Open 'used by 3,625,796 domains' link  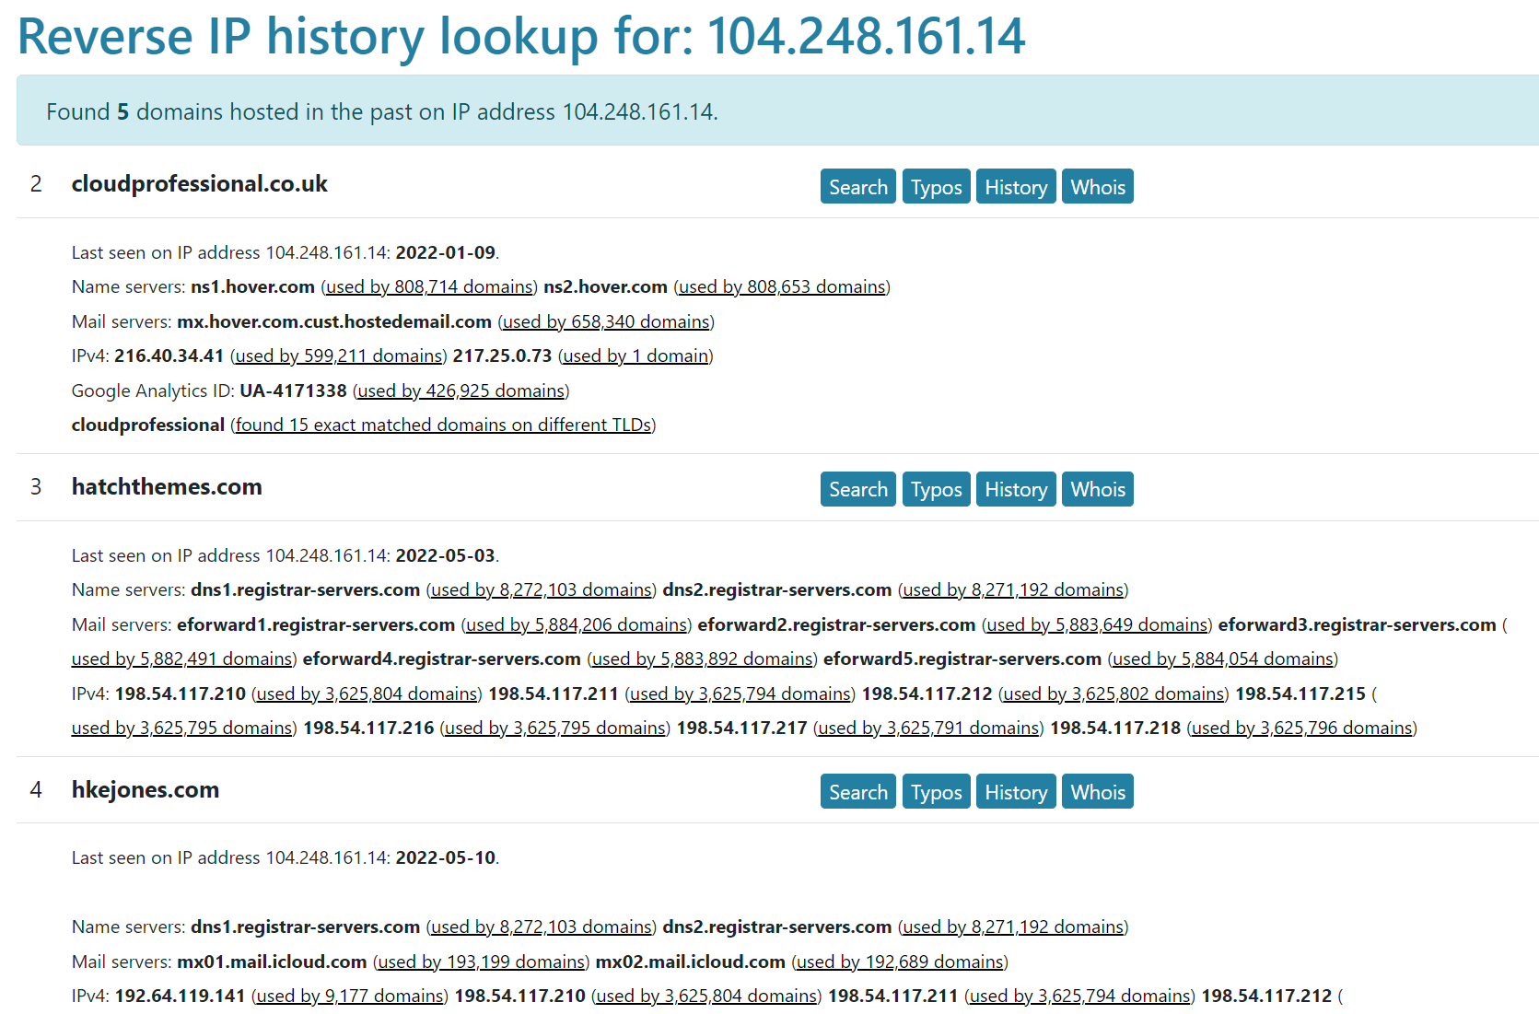1302,728
